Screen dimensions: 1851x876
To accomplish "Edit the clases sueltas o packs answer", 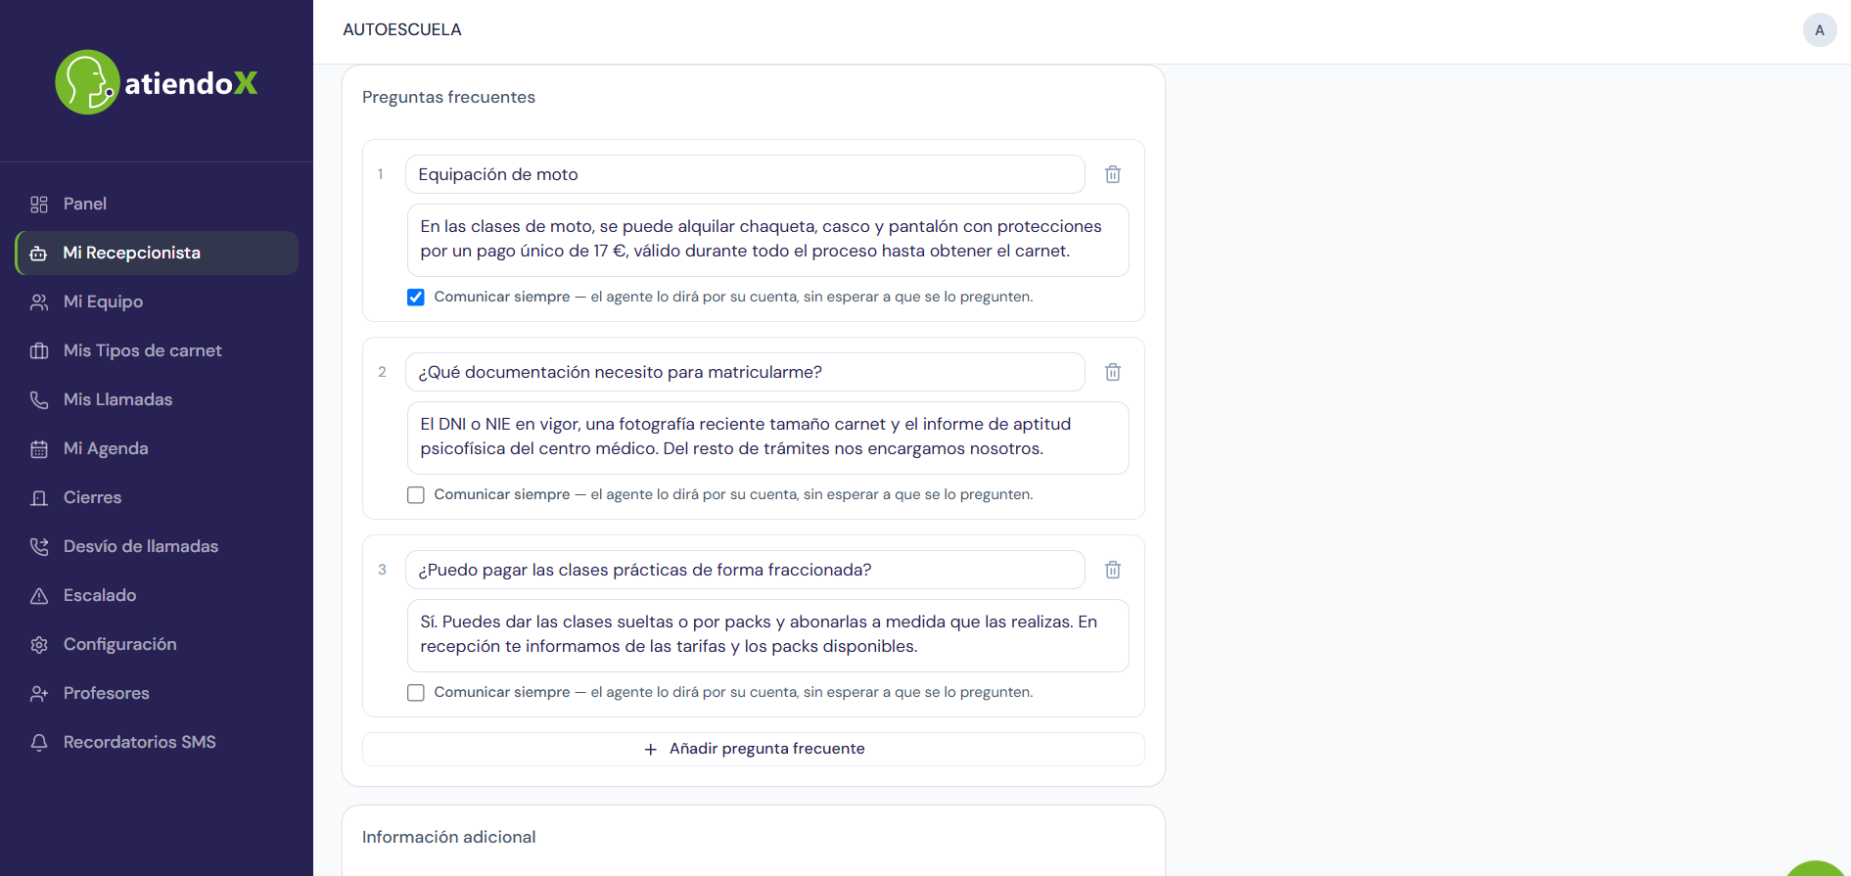I will (x=768, y=635).
